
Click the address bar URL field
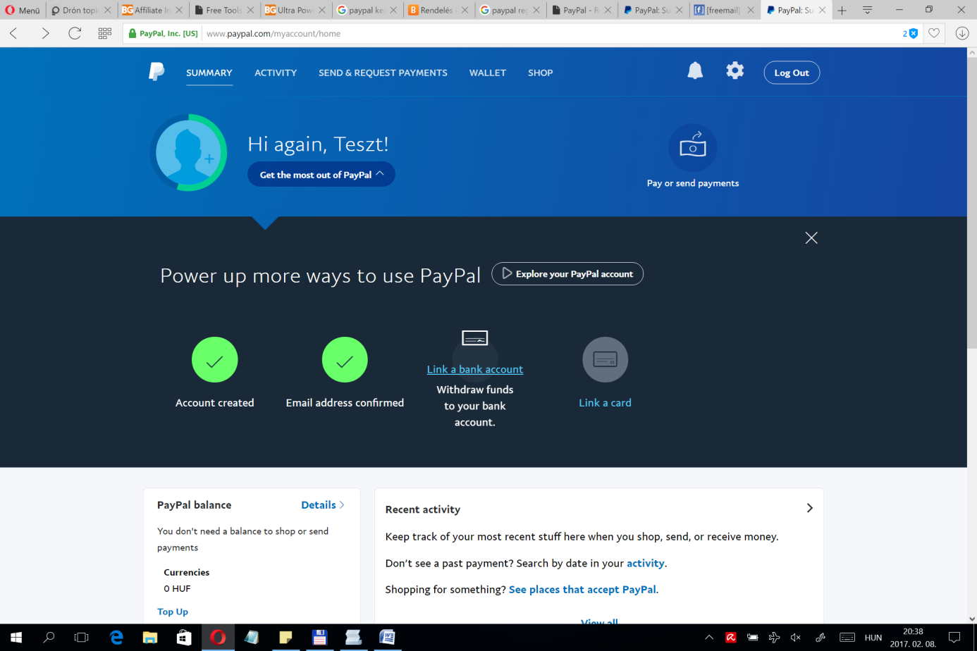coord(550,33)
